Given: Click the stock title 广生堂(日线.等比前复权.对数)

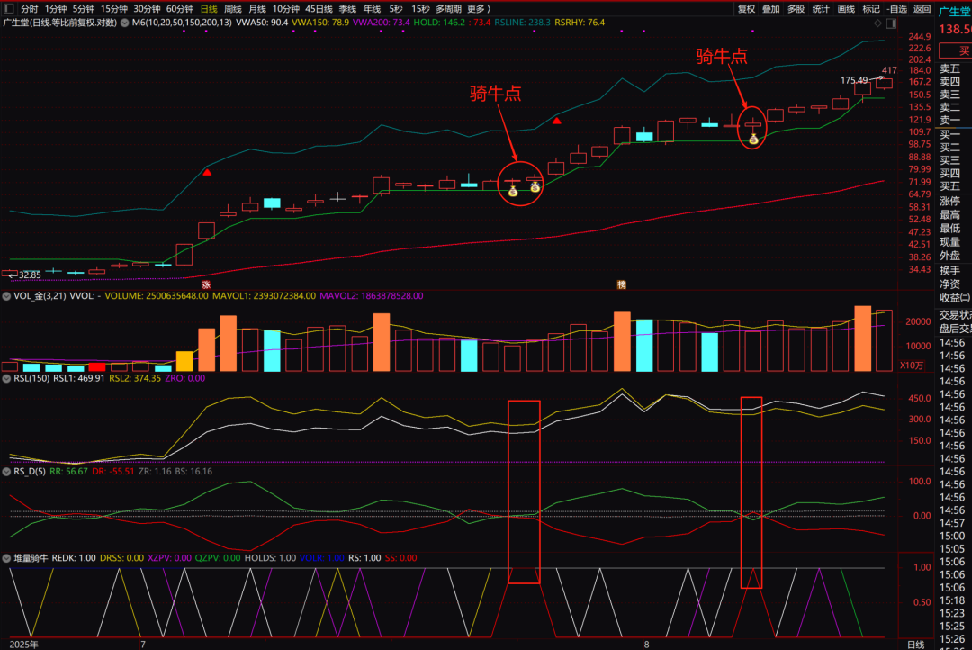Looking at the screenshot, I should tap(59, 23).
